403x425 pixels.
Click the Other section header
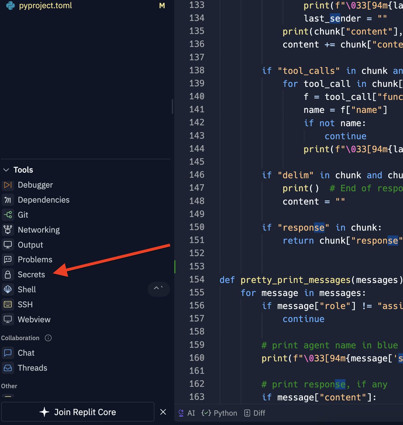pyautogui.click(x=9, y=386)
